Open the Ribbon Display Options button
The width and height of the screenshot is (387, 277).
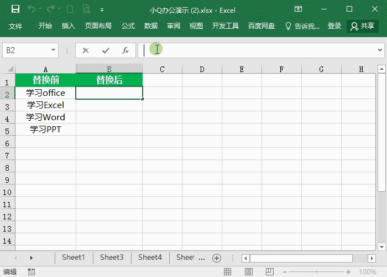tap(298, 9)
